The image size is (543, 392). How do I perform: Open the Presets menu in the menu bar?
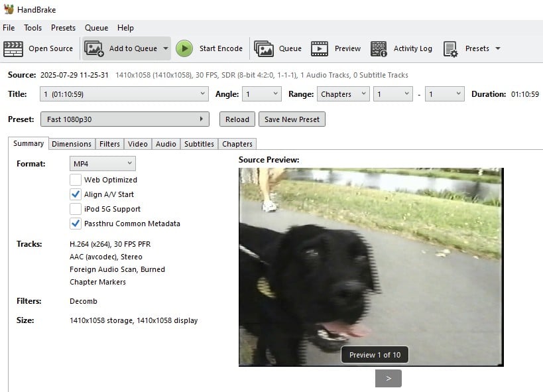(63, 28)
